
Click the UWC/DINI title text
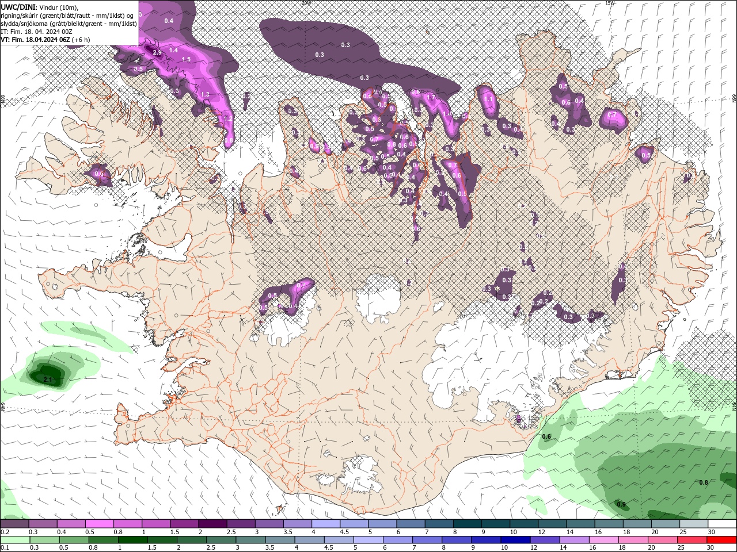click(x=18, y=6)
